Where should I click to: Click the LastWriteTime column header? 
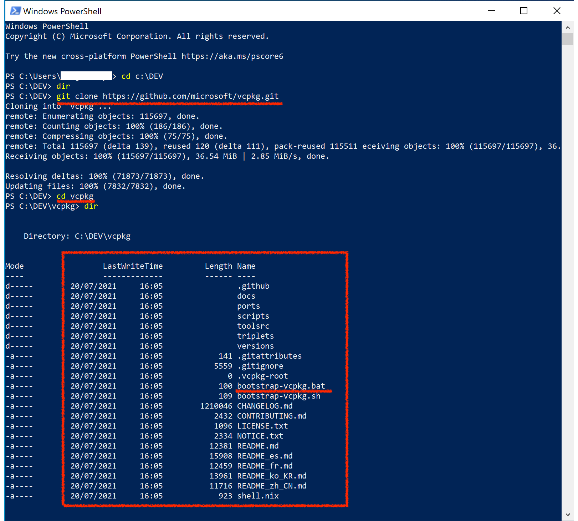133,266
